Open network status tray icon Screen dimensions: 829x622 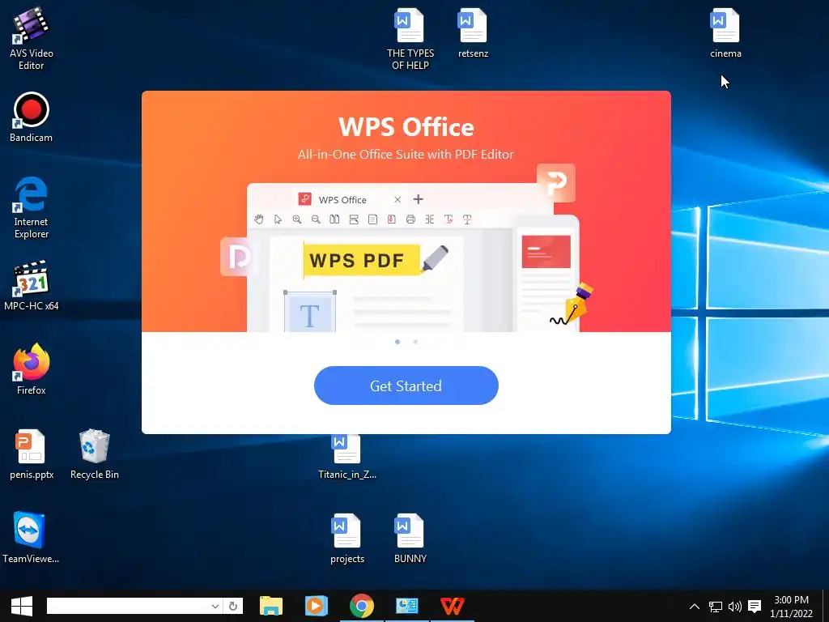tap(716, 607)
